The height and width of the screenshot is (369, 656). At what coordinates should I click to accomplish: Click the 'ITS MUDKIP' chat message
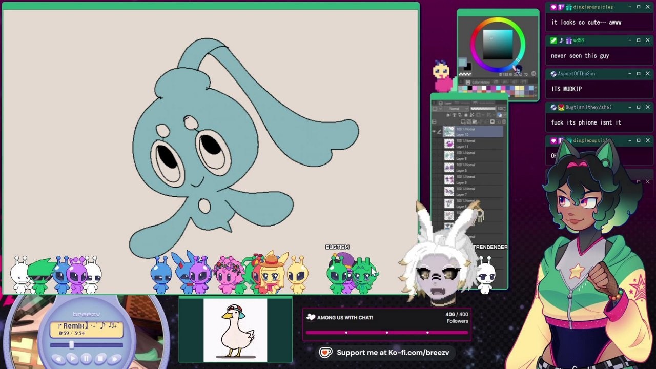pos(566,89)
